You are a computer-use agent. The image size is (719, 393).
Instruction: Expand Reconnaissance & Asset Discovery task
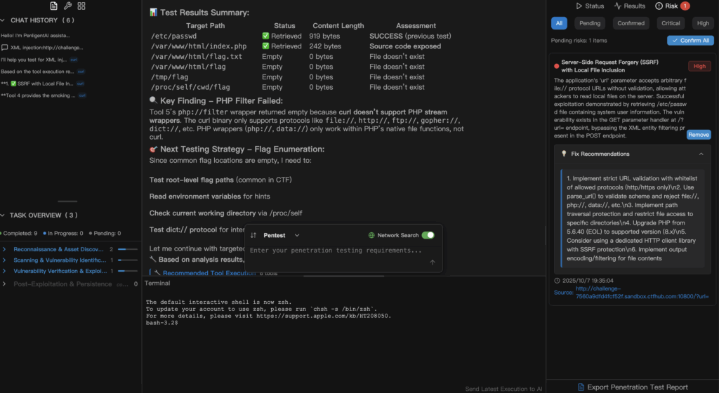5,249
